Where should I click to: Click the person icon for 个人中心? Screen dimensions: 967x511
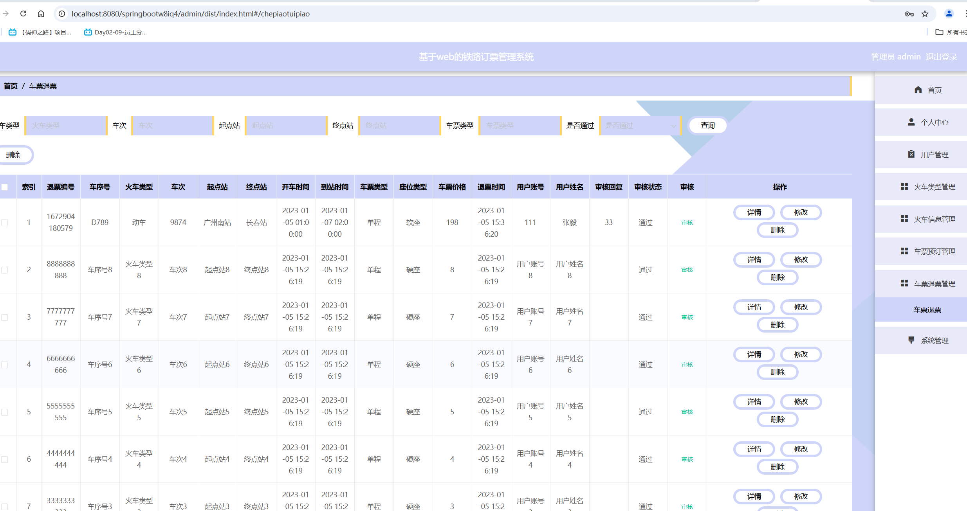click(x=911, y=122)
